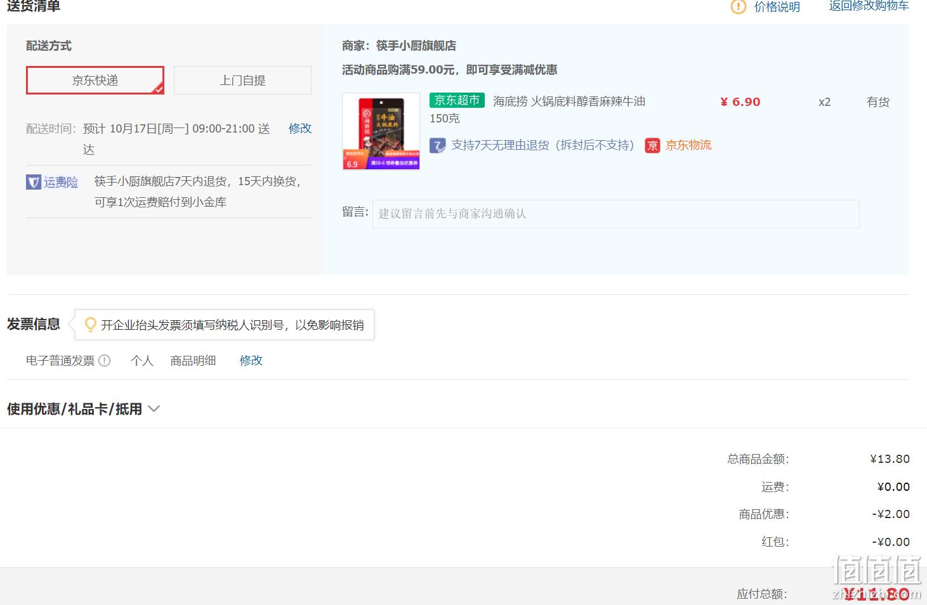Click the info icon beside 电子普通发票
Screen dimensions: 927x605
pyautogui.click(x=105, y=361)
